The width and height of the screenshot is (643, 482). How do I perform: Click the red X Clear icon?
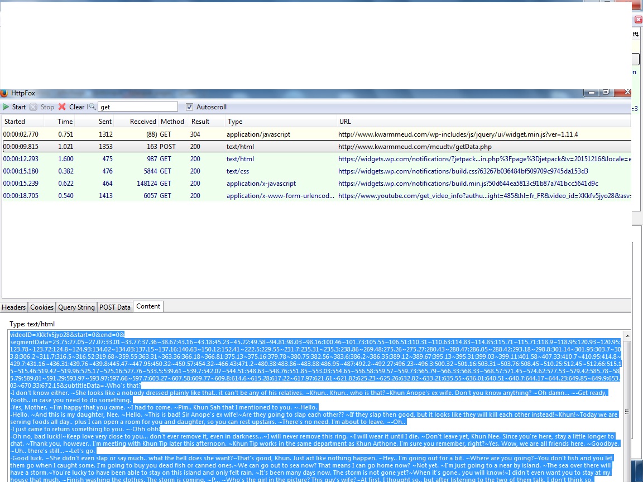coord(62,107)
